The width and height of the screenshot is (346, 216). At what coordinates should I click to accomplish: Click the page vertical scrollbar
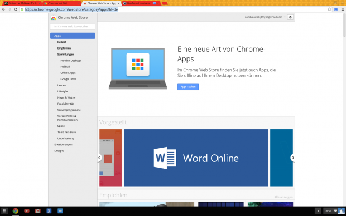344,25
